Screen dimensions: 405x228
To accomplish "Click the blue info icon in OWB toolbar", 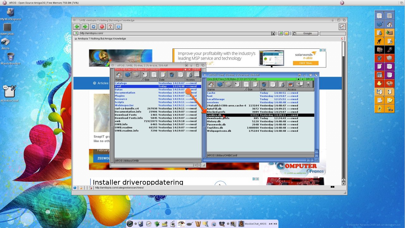I will (x=119, y=27).
